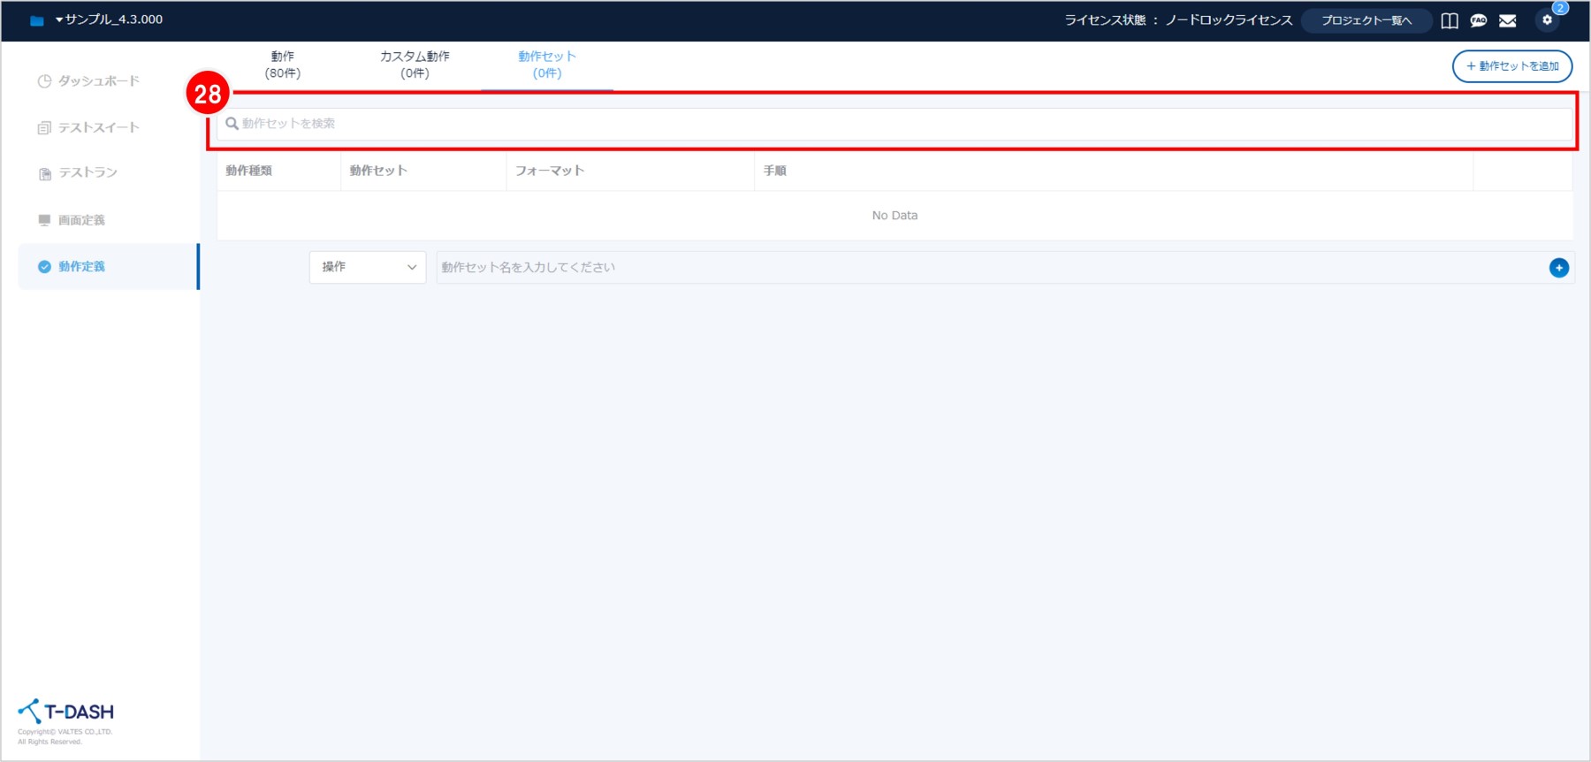
Task: Click the 動作セットを追加 button
Action: 1512,66
